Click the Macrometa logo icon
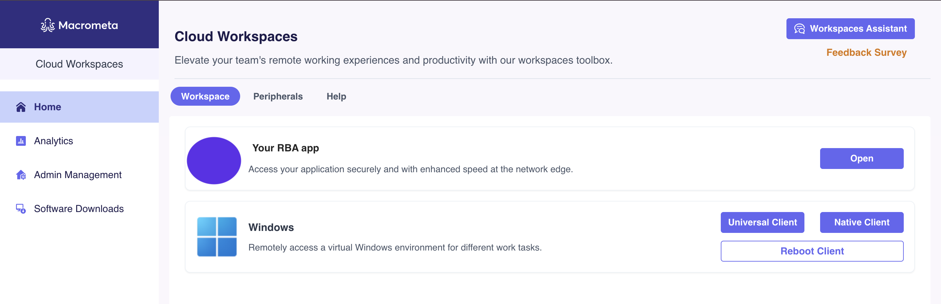The image size is (941, 304). point(48,25)
